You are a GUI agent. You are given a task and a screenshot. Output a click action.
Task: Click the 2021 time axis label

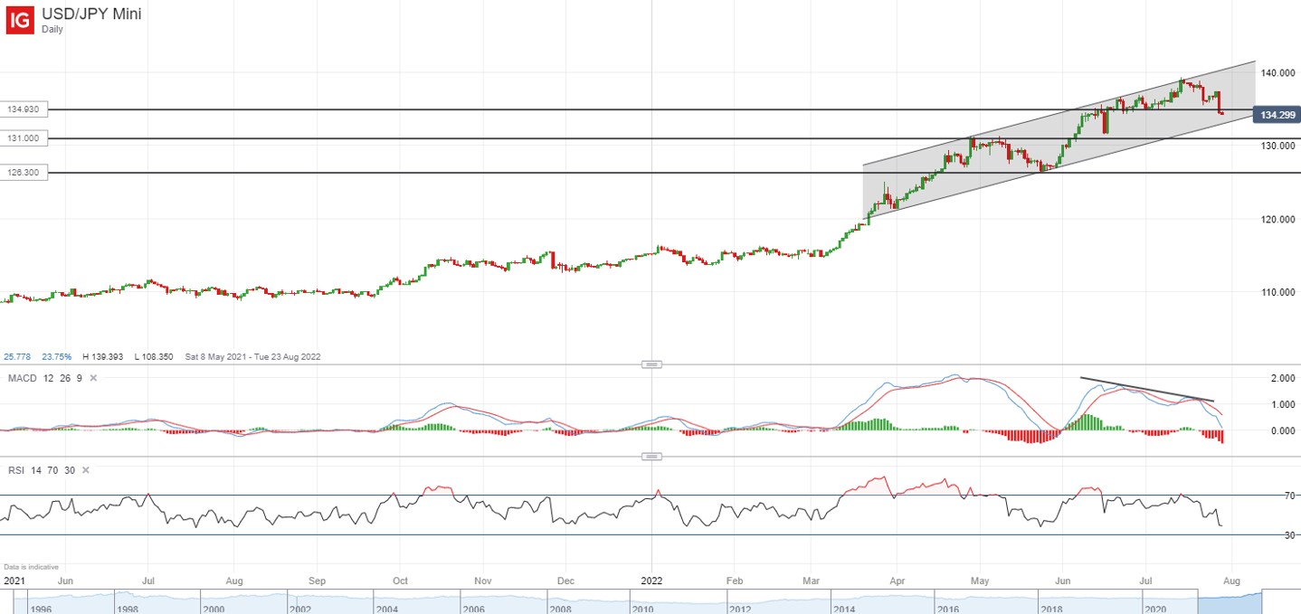pos(14,580)
